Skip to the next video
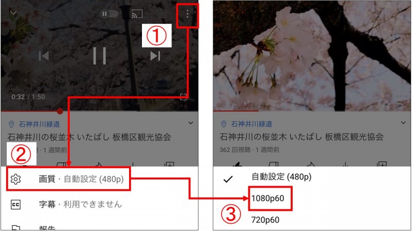The image size is (413, 232). (155, 56)
